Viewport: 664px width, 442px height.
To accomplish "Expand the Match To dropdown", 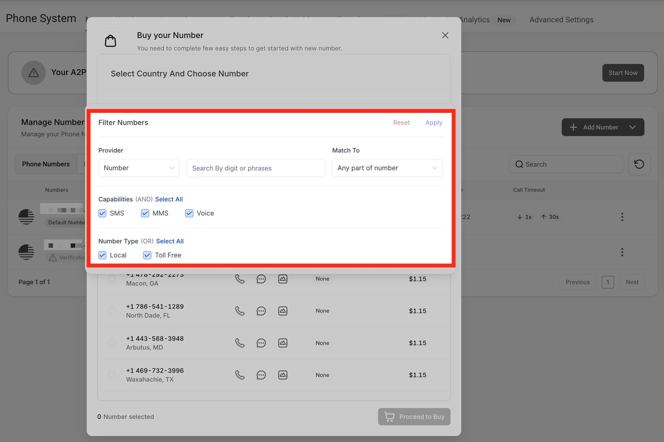I will [x=387, y=168].
